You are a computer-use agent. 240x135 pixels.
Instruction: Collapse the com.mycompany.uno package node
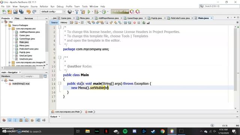[x=9, y=28]
